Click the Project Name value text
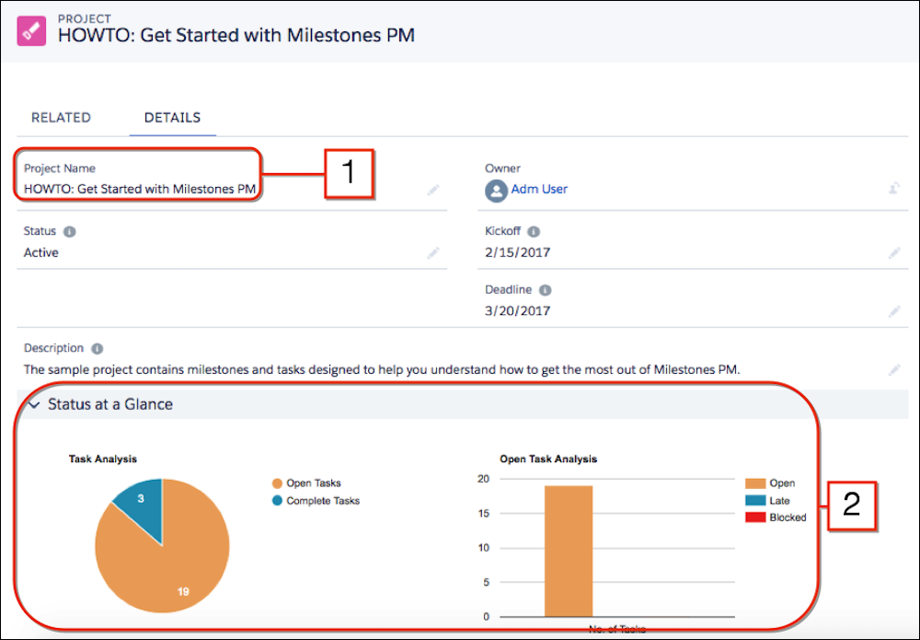This screenshot has height=640, width=920. pos(140,189)
